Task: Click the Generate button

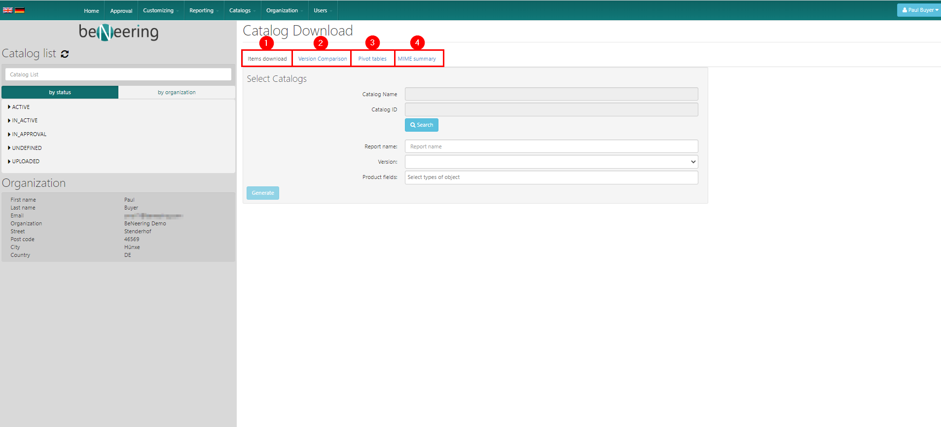Action: pyautogui.click(x=262, y=193)
